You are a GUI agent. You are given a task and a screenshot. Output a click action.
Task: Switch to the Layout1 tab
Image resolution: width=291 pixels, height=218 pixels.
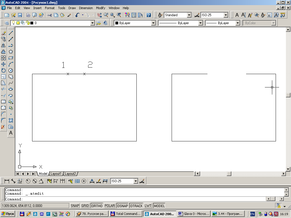tap(56, 174)
